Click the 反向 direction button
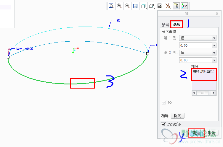Screen dimensions: 223x147 [177, 116]
